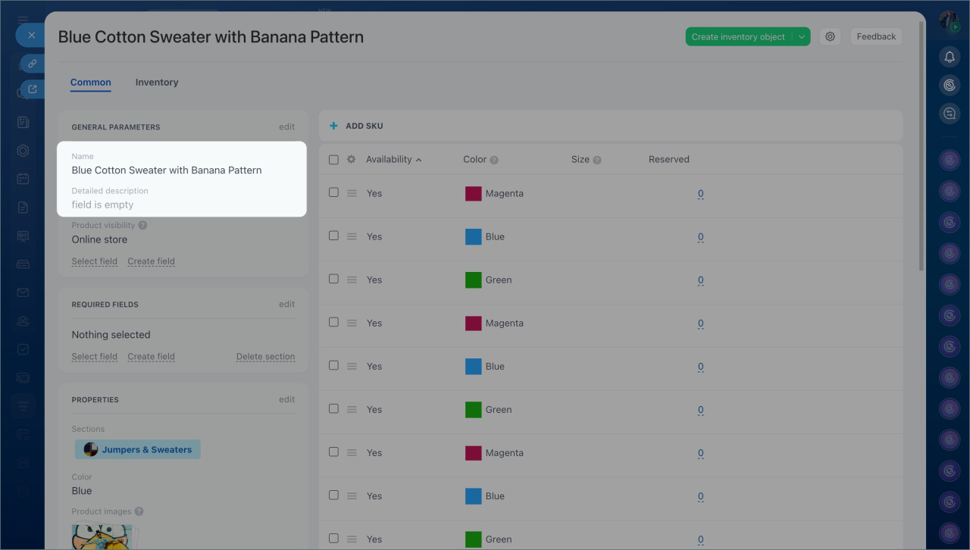Click the plus icon for Add SKU
Image resolution: width=970 pixels, height=550 pixels.
click(333, 126)
